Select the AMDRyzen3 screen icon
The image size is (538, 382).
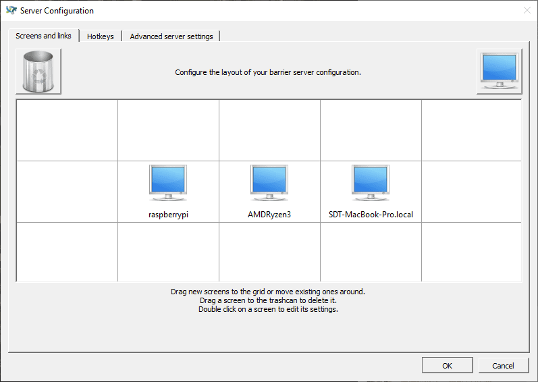pyautogui.click(x=269, y=184)
